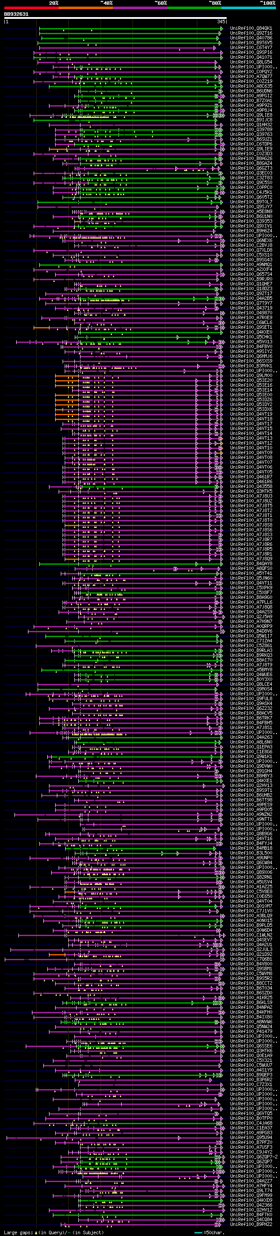Screen dimensions: 280x1236
Task: Select hit label UniRef100_Q9FM99
Action: coord(251,1195)
